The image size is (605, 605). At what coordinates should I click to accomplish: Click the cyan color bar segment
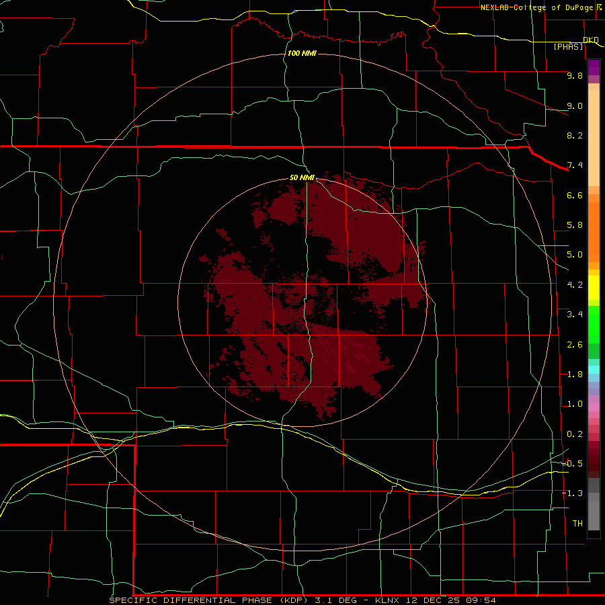[x=594, y=370]
